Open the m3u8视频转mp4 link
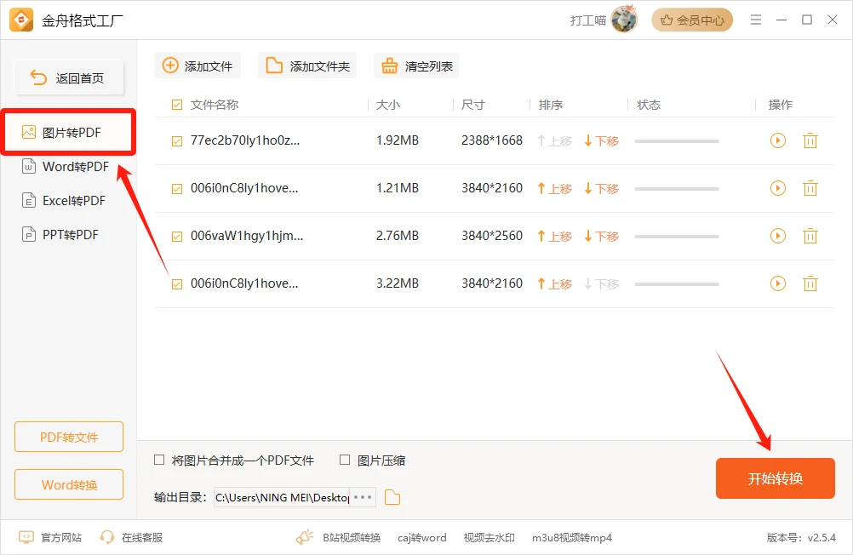This screenshot has width=853, height=555. click(x=572, y=538)
